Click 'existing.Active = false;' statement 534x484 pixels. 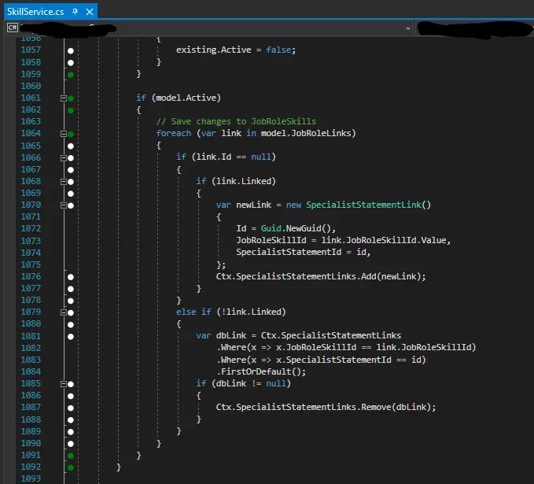coord(236,50)
